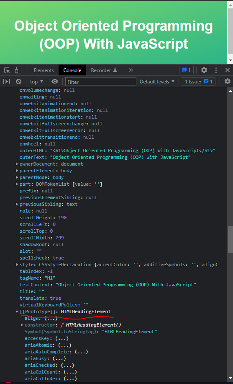Open the Elements tab
Image resolution: width=233 pixels, height=384 pixels.
pos(44,70)
